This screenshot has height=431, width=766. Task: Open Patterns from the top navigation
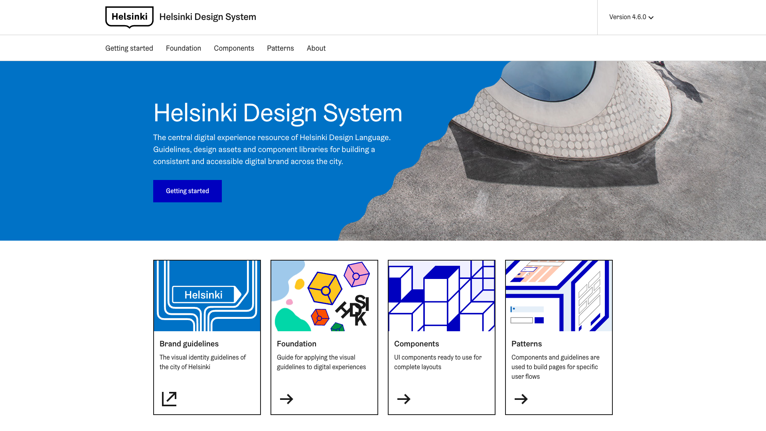click(280, 48)
